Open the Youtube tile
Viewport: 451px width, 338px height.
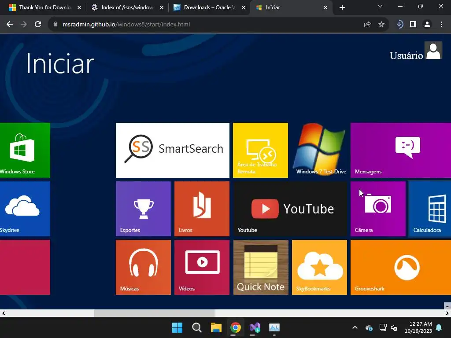[x=290, y=209]
